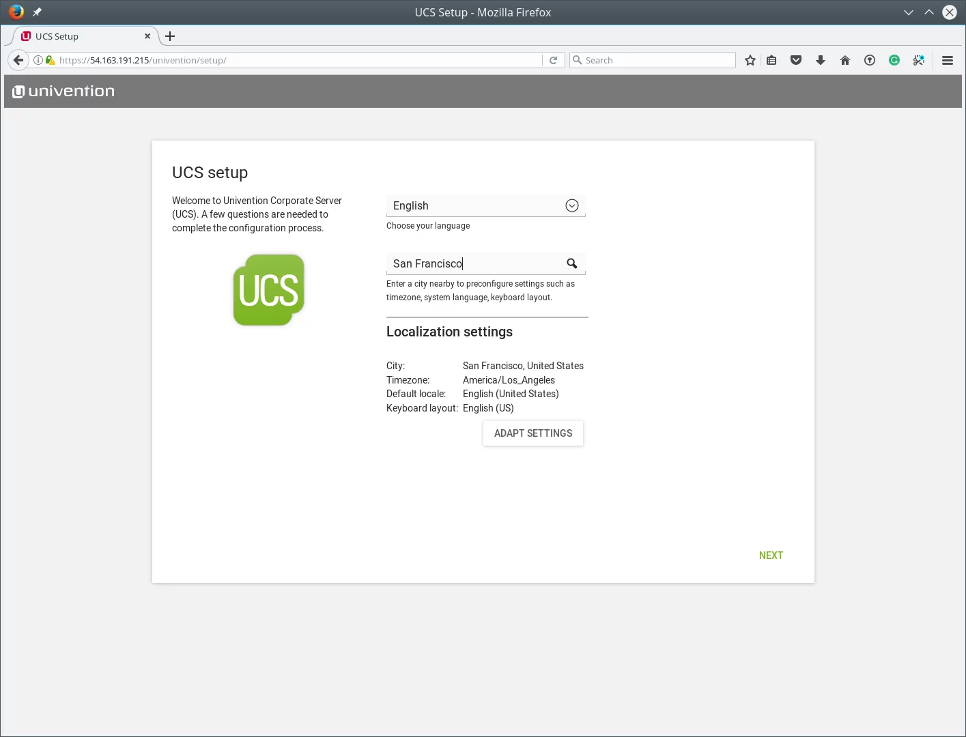Viewport: 966px width, 737px height.
Task: Click the magnifier icon in city search field
Action: pyautogui.click(x=572, y=263)
